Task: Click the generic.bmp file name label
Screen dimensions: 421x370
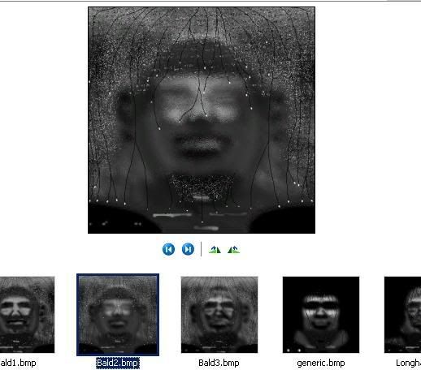Action: 321,363
